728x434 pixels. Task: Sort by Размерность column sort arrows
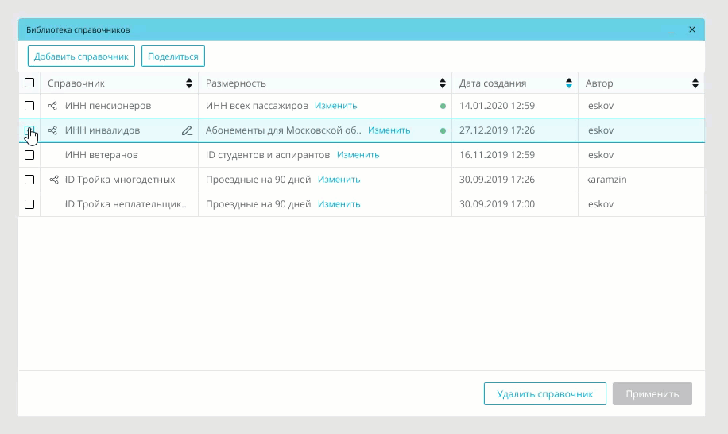point(443,83)
